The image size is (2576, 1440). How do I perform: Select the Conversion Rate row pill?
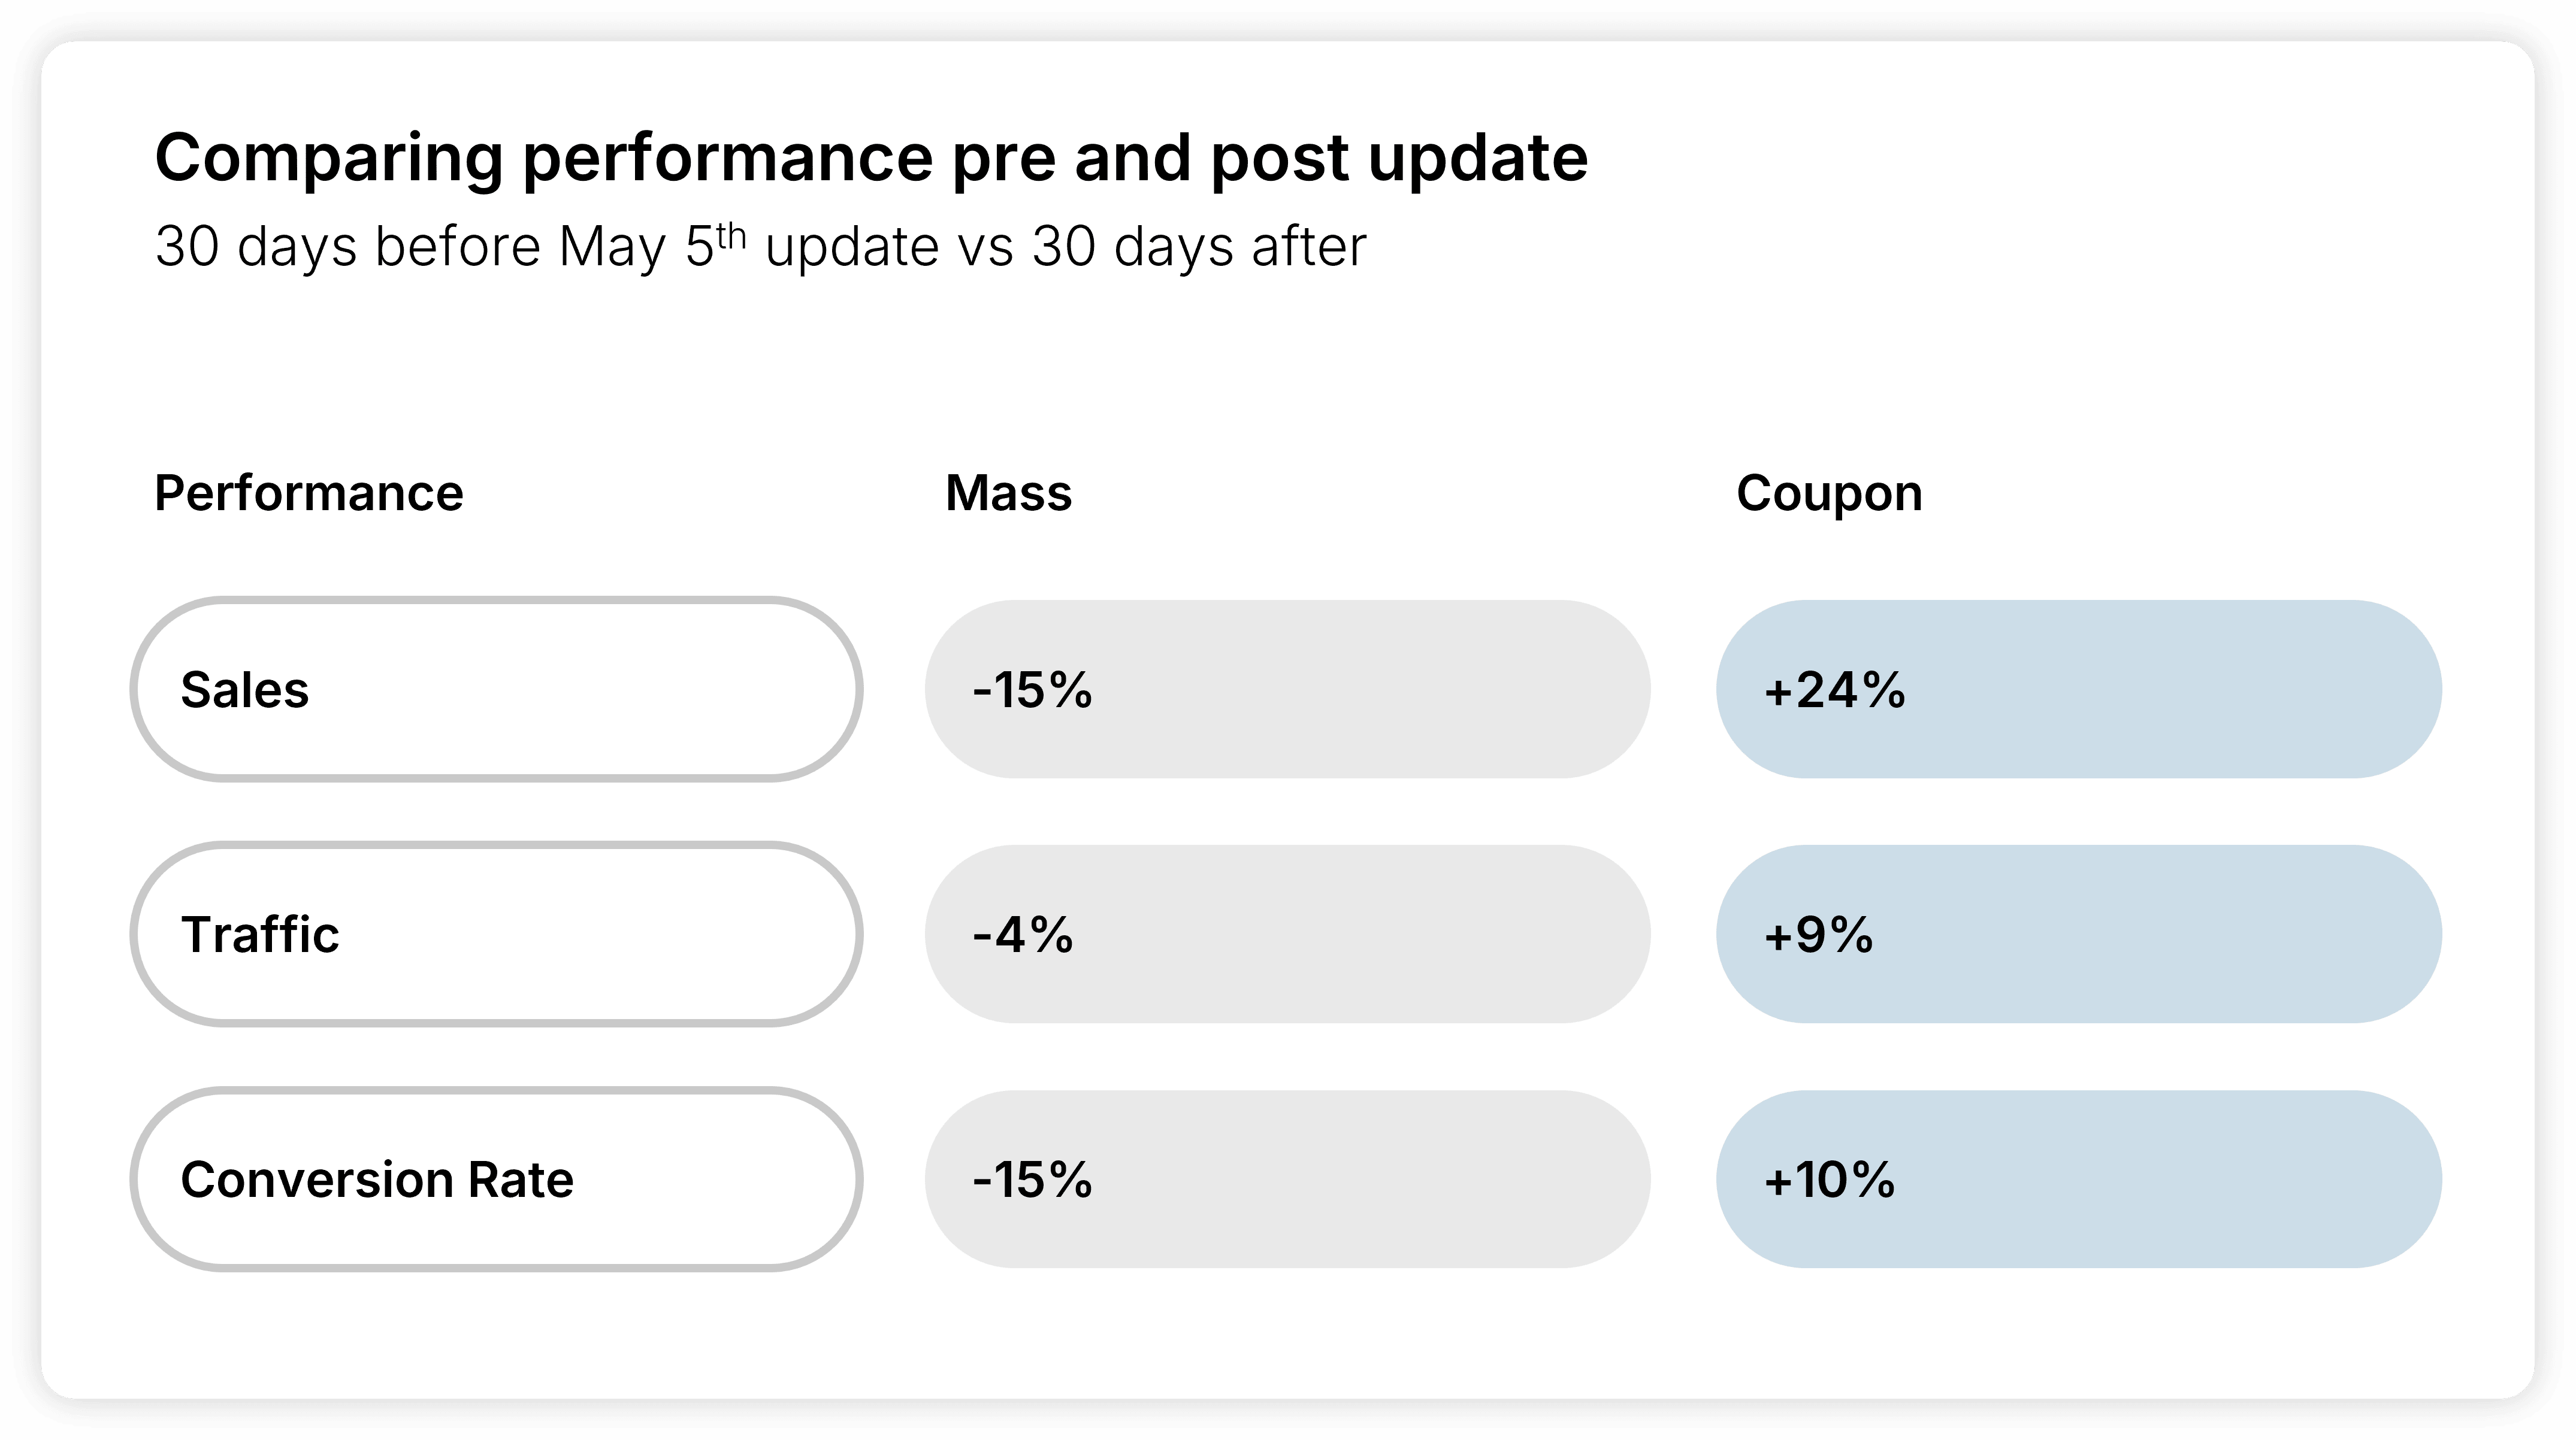pyautogui.click(x=496, y=1179)
